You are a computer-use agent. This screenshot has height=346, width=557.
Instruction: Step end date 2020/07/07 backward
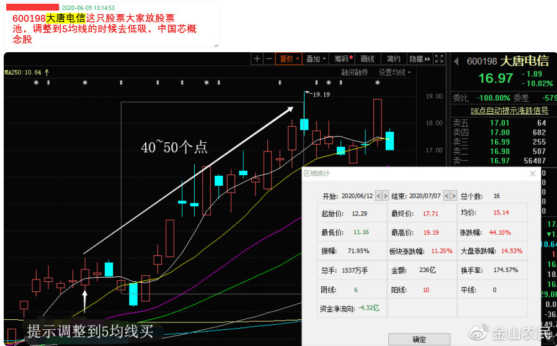click(x=447, y=196)
